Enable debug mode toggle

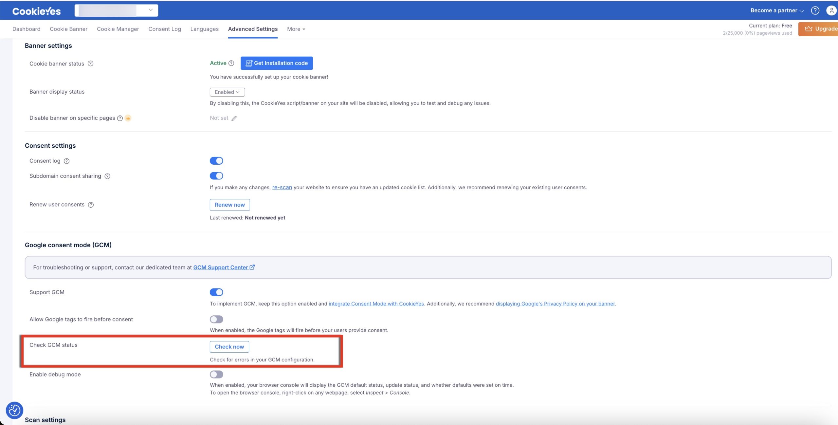216,374
